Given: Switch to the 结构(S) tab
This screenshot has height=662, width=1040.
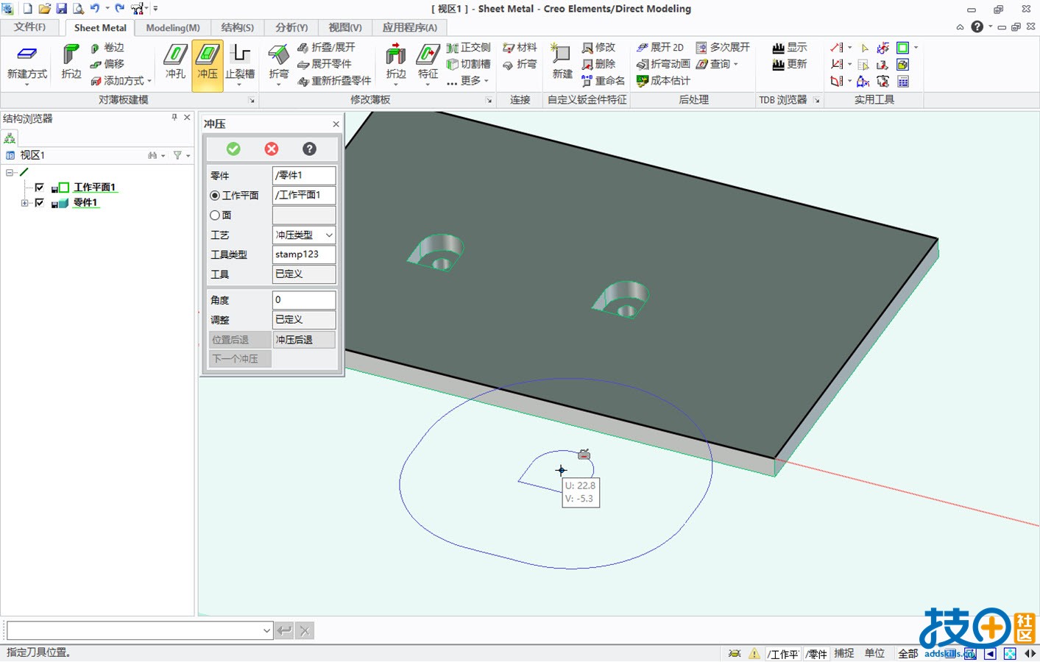Looking at the screenshot, I should 238,27.
